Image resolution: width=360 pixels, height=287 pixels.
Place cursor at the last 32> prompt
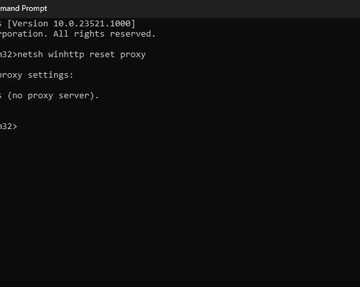click(8, 126)
